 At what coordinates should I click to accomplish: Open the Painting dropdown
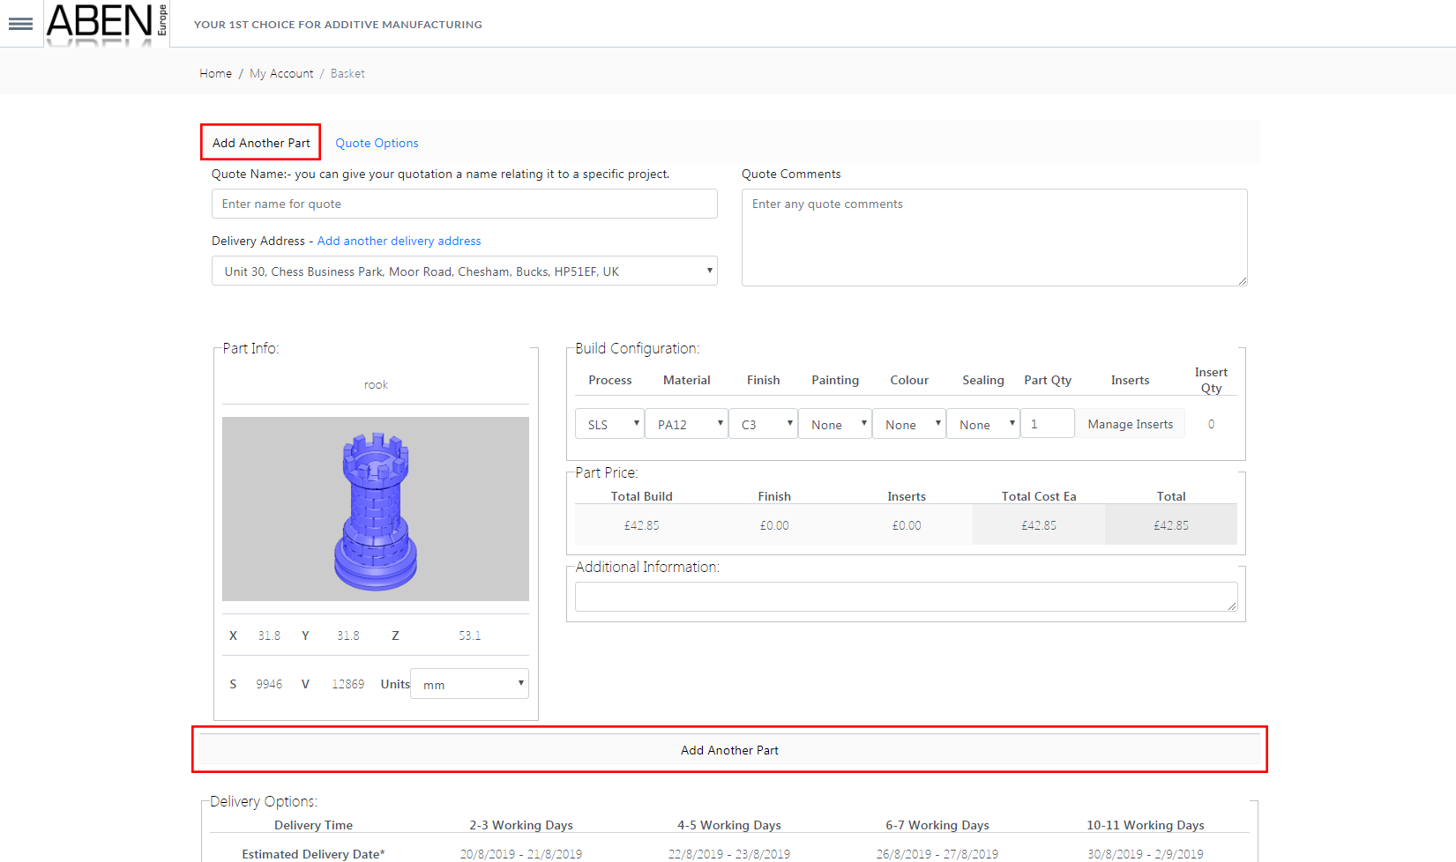tap(835, 424)
